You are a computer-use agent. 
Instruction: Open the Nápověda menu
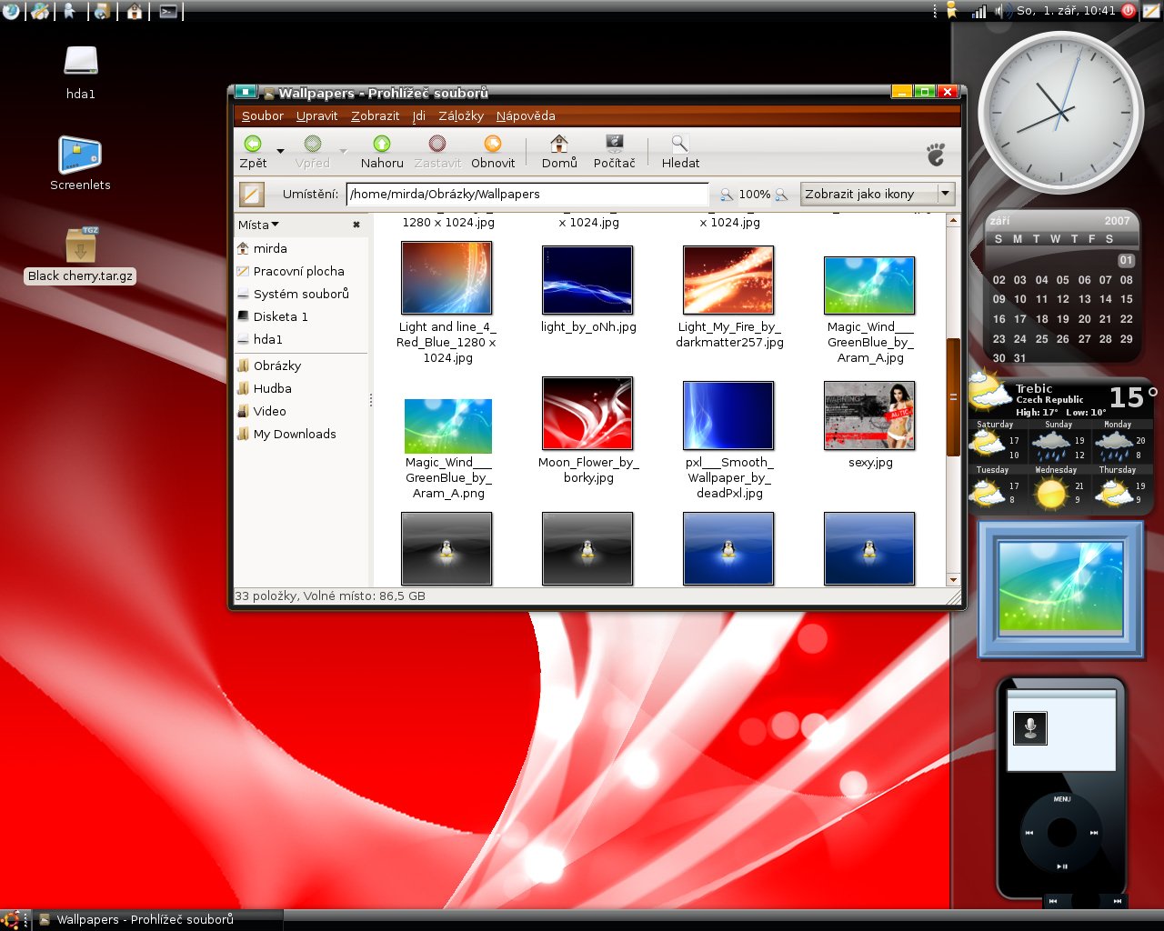pyautogui.click(x=526, y=115)
